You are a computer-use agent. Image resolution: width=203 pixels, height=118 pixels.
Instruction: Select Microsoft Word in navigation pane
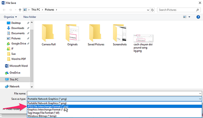point(16,66)
